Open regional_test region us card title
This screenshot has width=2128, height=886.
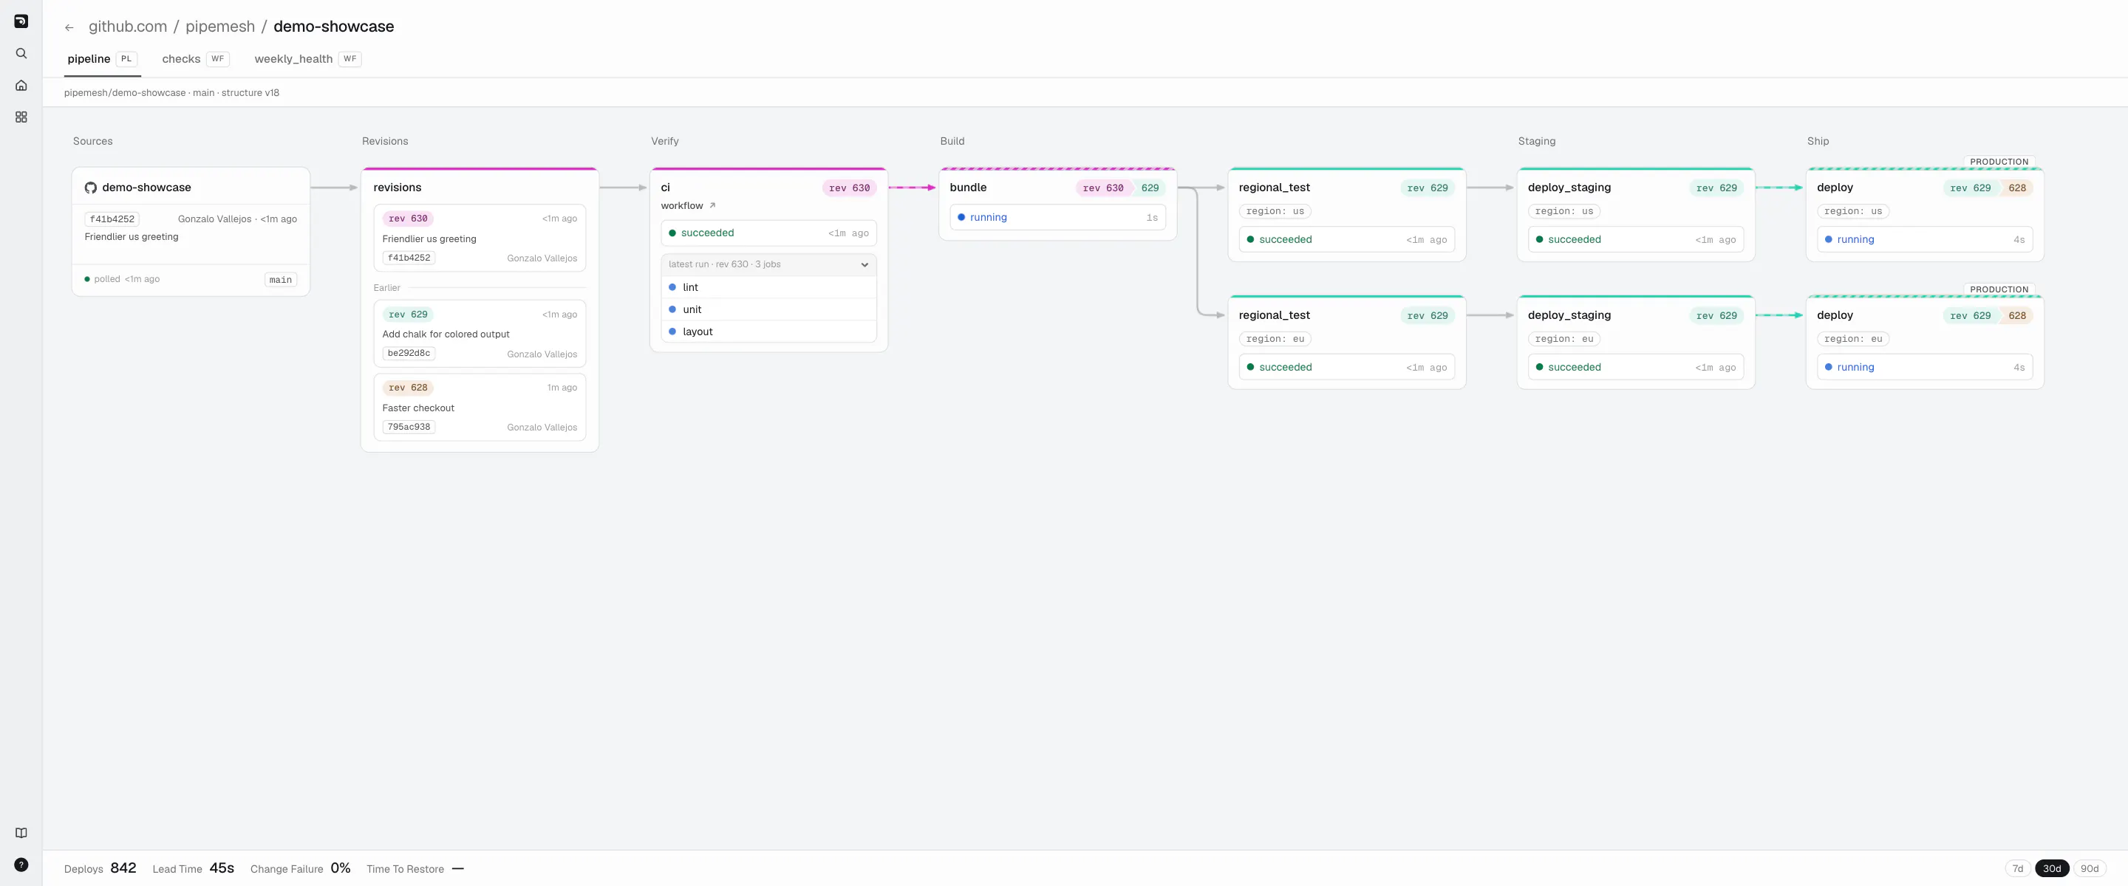click(x=1274, y=188)
